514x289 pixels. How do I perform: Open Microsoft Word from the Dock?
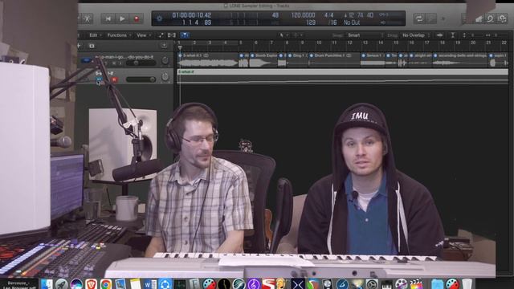coord(150,284)
